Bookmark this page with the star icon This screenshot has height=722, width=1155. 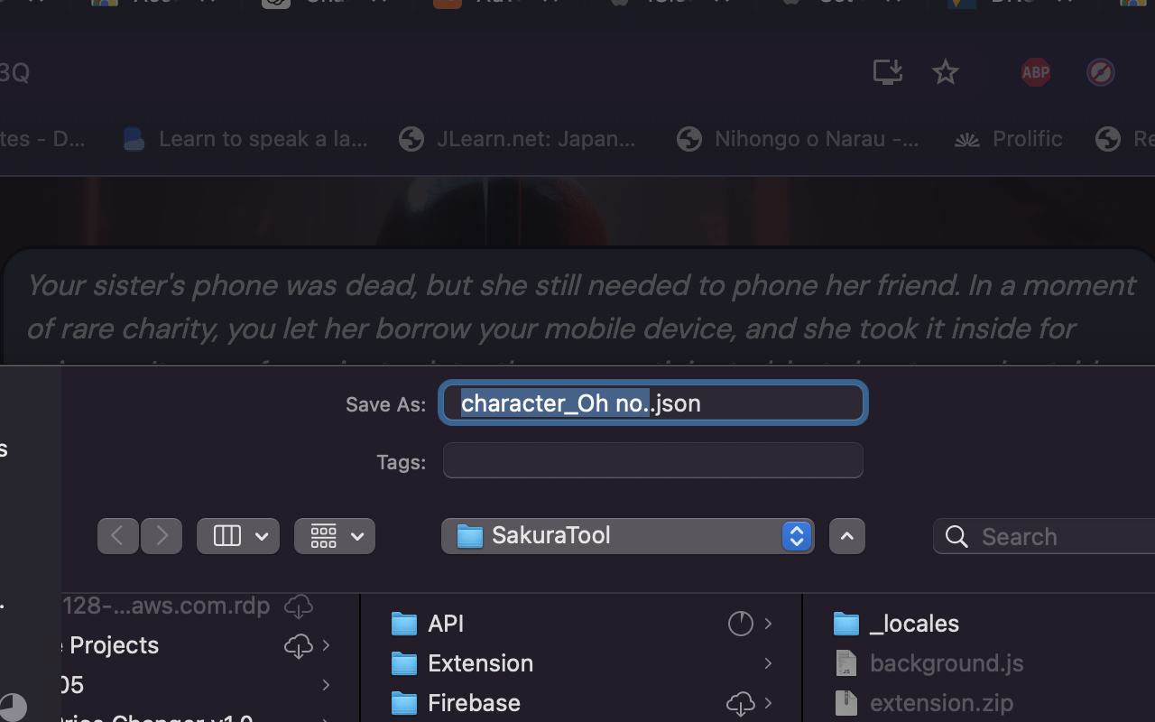coord(946,71)
